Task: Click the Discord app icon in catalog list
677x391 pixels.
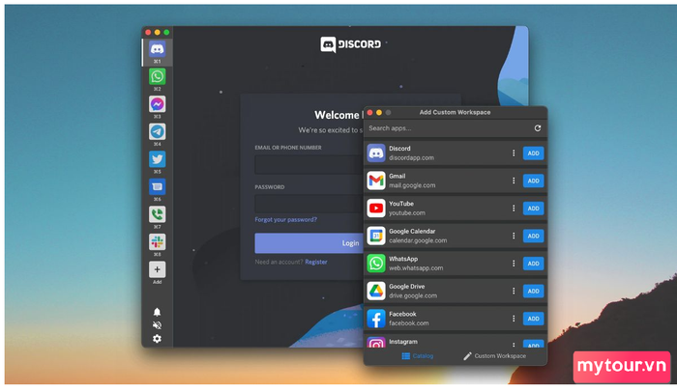Action: click(376, 154)
